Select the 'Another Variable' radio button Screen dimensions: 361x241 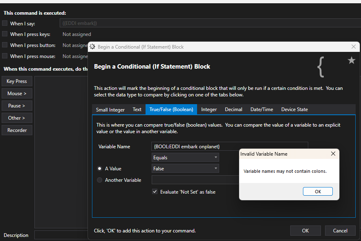[99, 180]
